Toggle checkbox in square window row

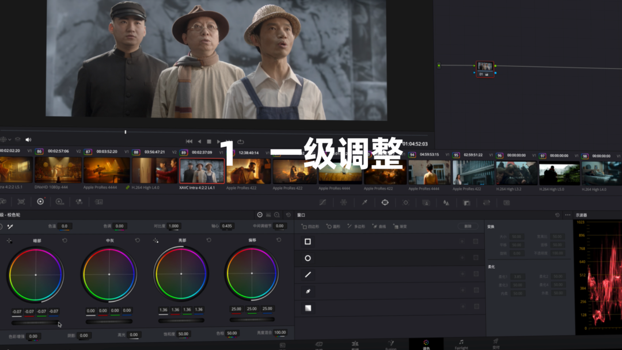coord(476,241)
